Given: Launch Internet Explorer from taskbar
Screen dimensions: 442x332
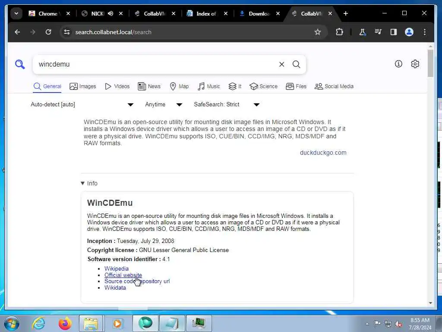Looking at the screenshot, I should tap(38, 323).
